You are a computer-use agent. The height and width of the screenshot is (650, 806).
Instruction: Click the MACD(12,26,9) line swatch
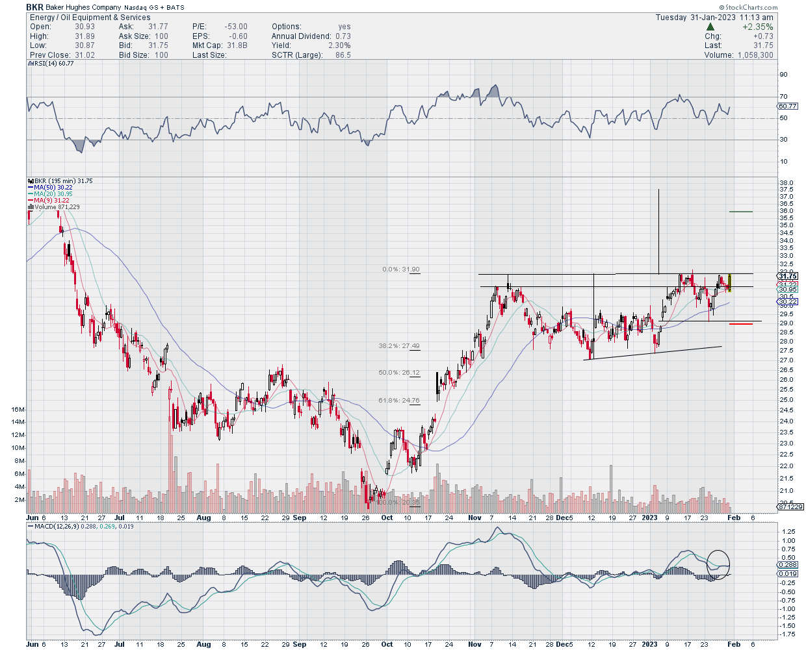tap(29, 525)
